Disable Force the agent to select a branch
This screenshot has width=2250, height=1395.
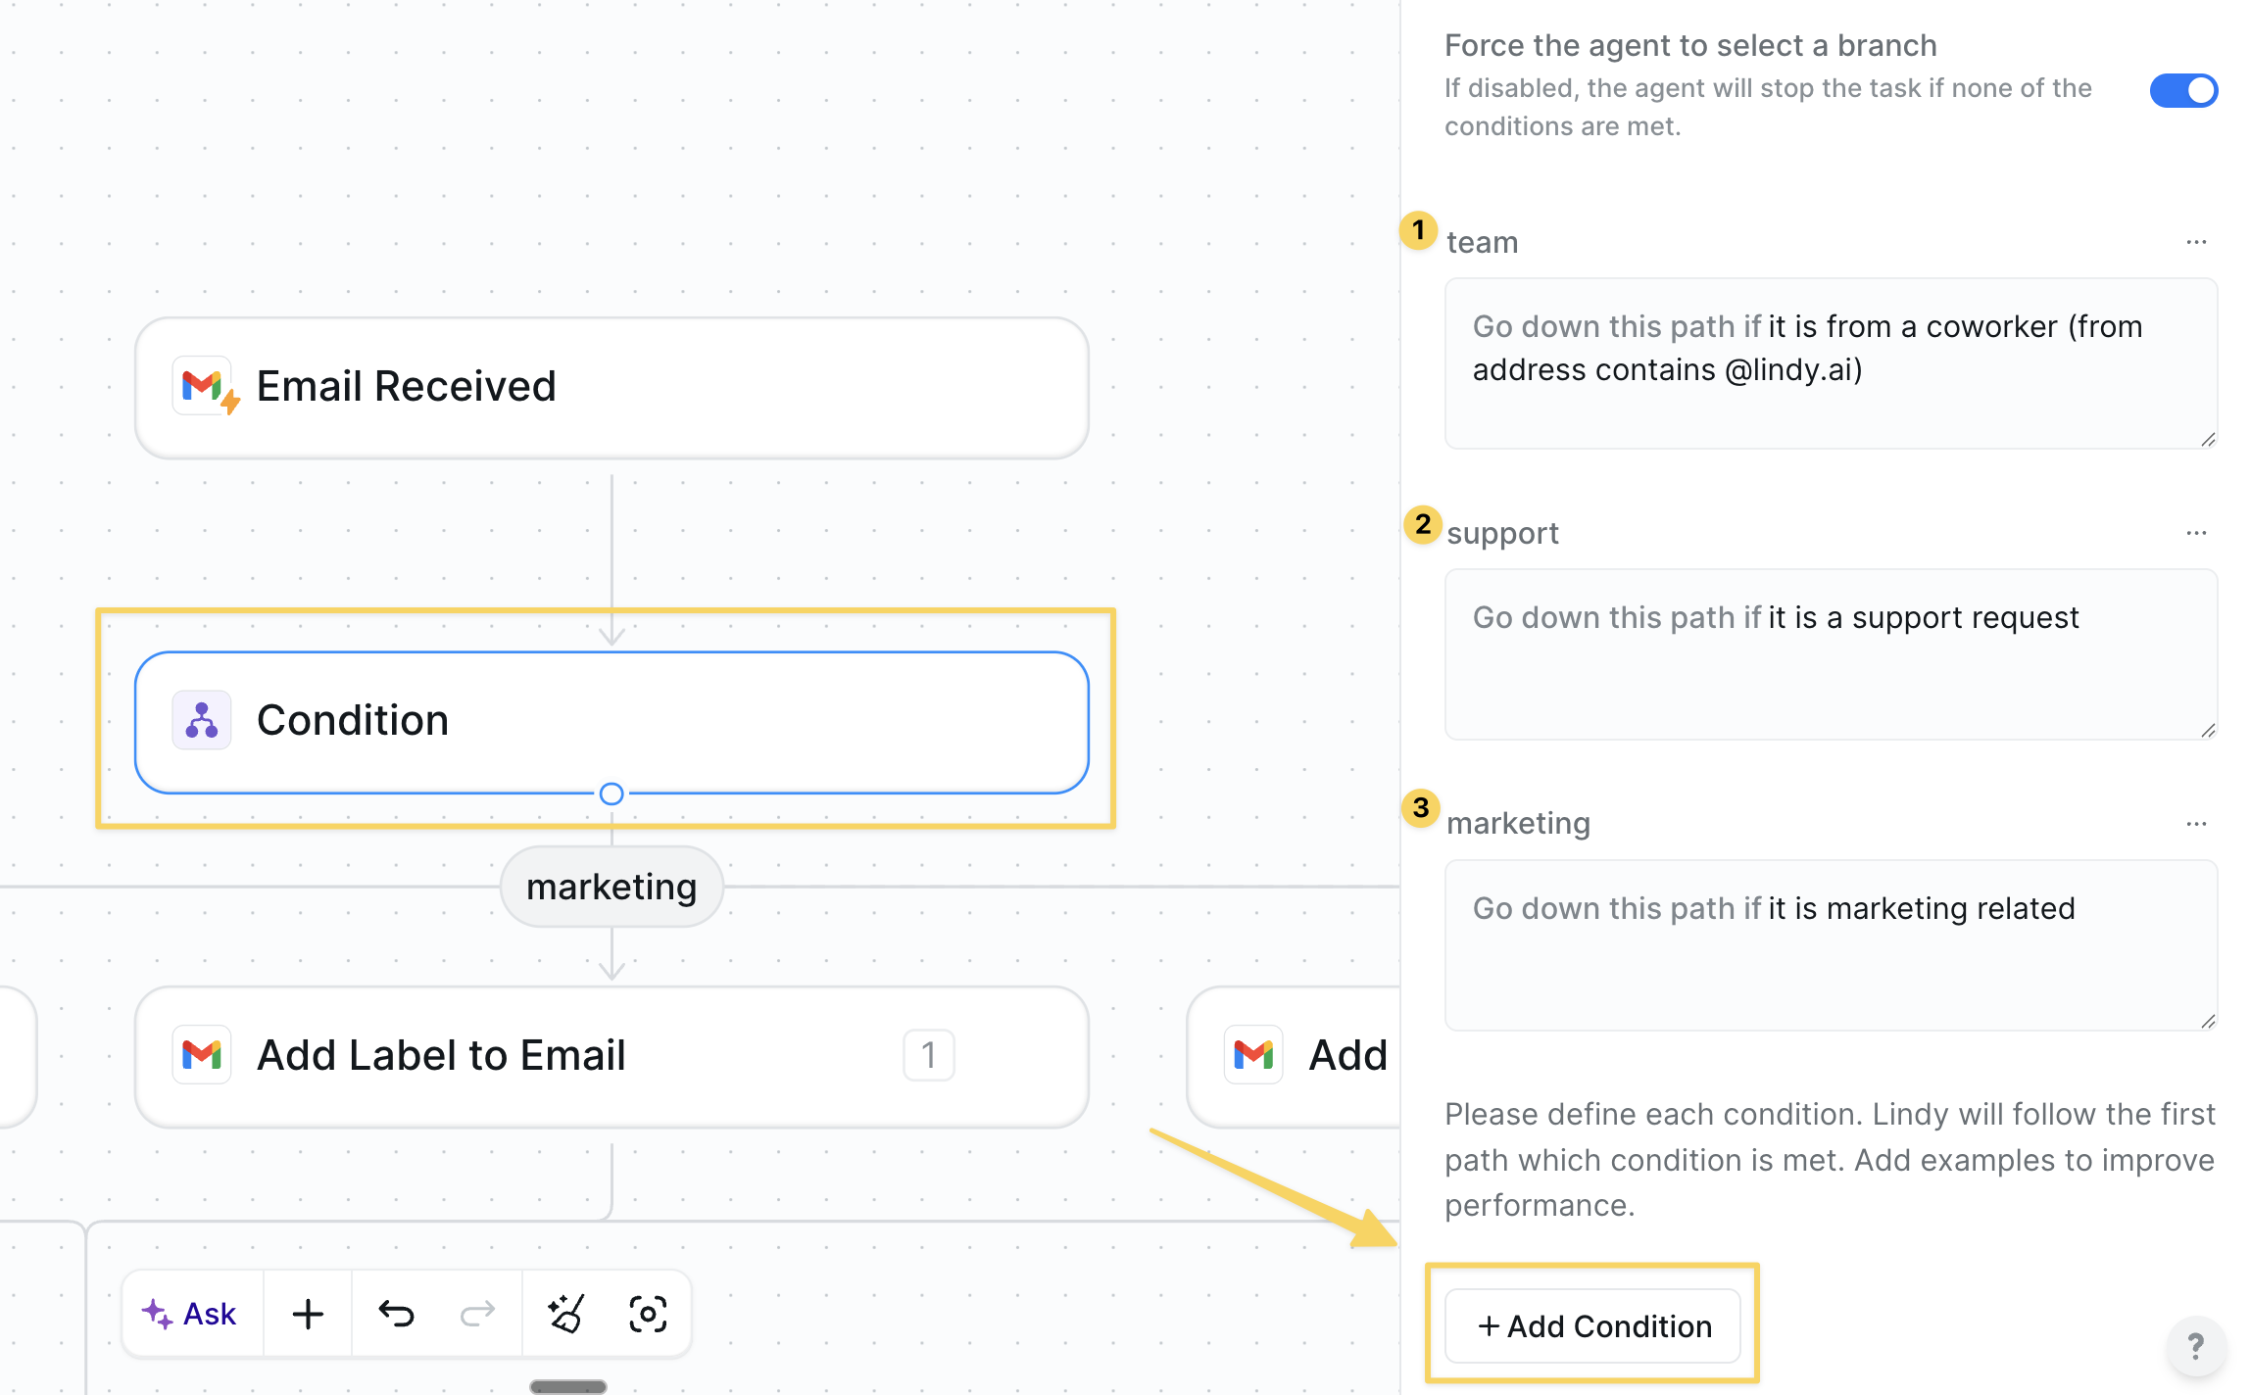click(x=2182, y=89)
